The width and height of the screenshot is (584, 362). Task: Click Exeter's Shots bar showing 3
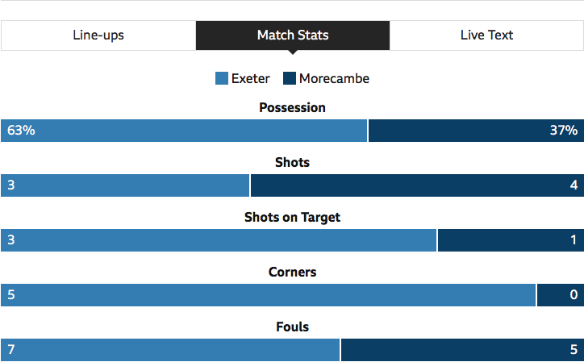pos(125,185)
